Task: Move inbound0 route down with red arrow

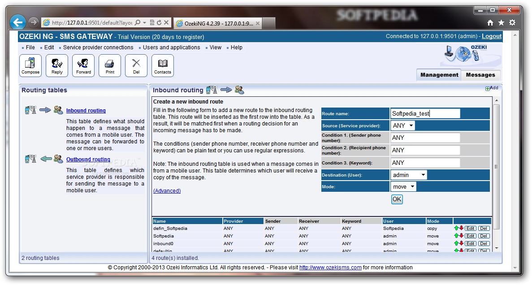Action: click(x=462, y=243)
